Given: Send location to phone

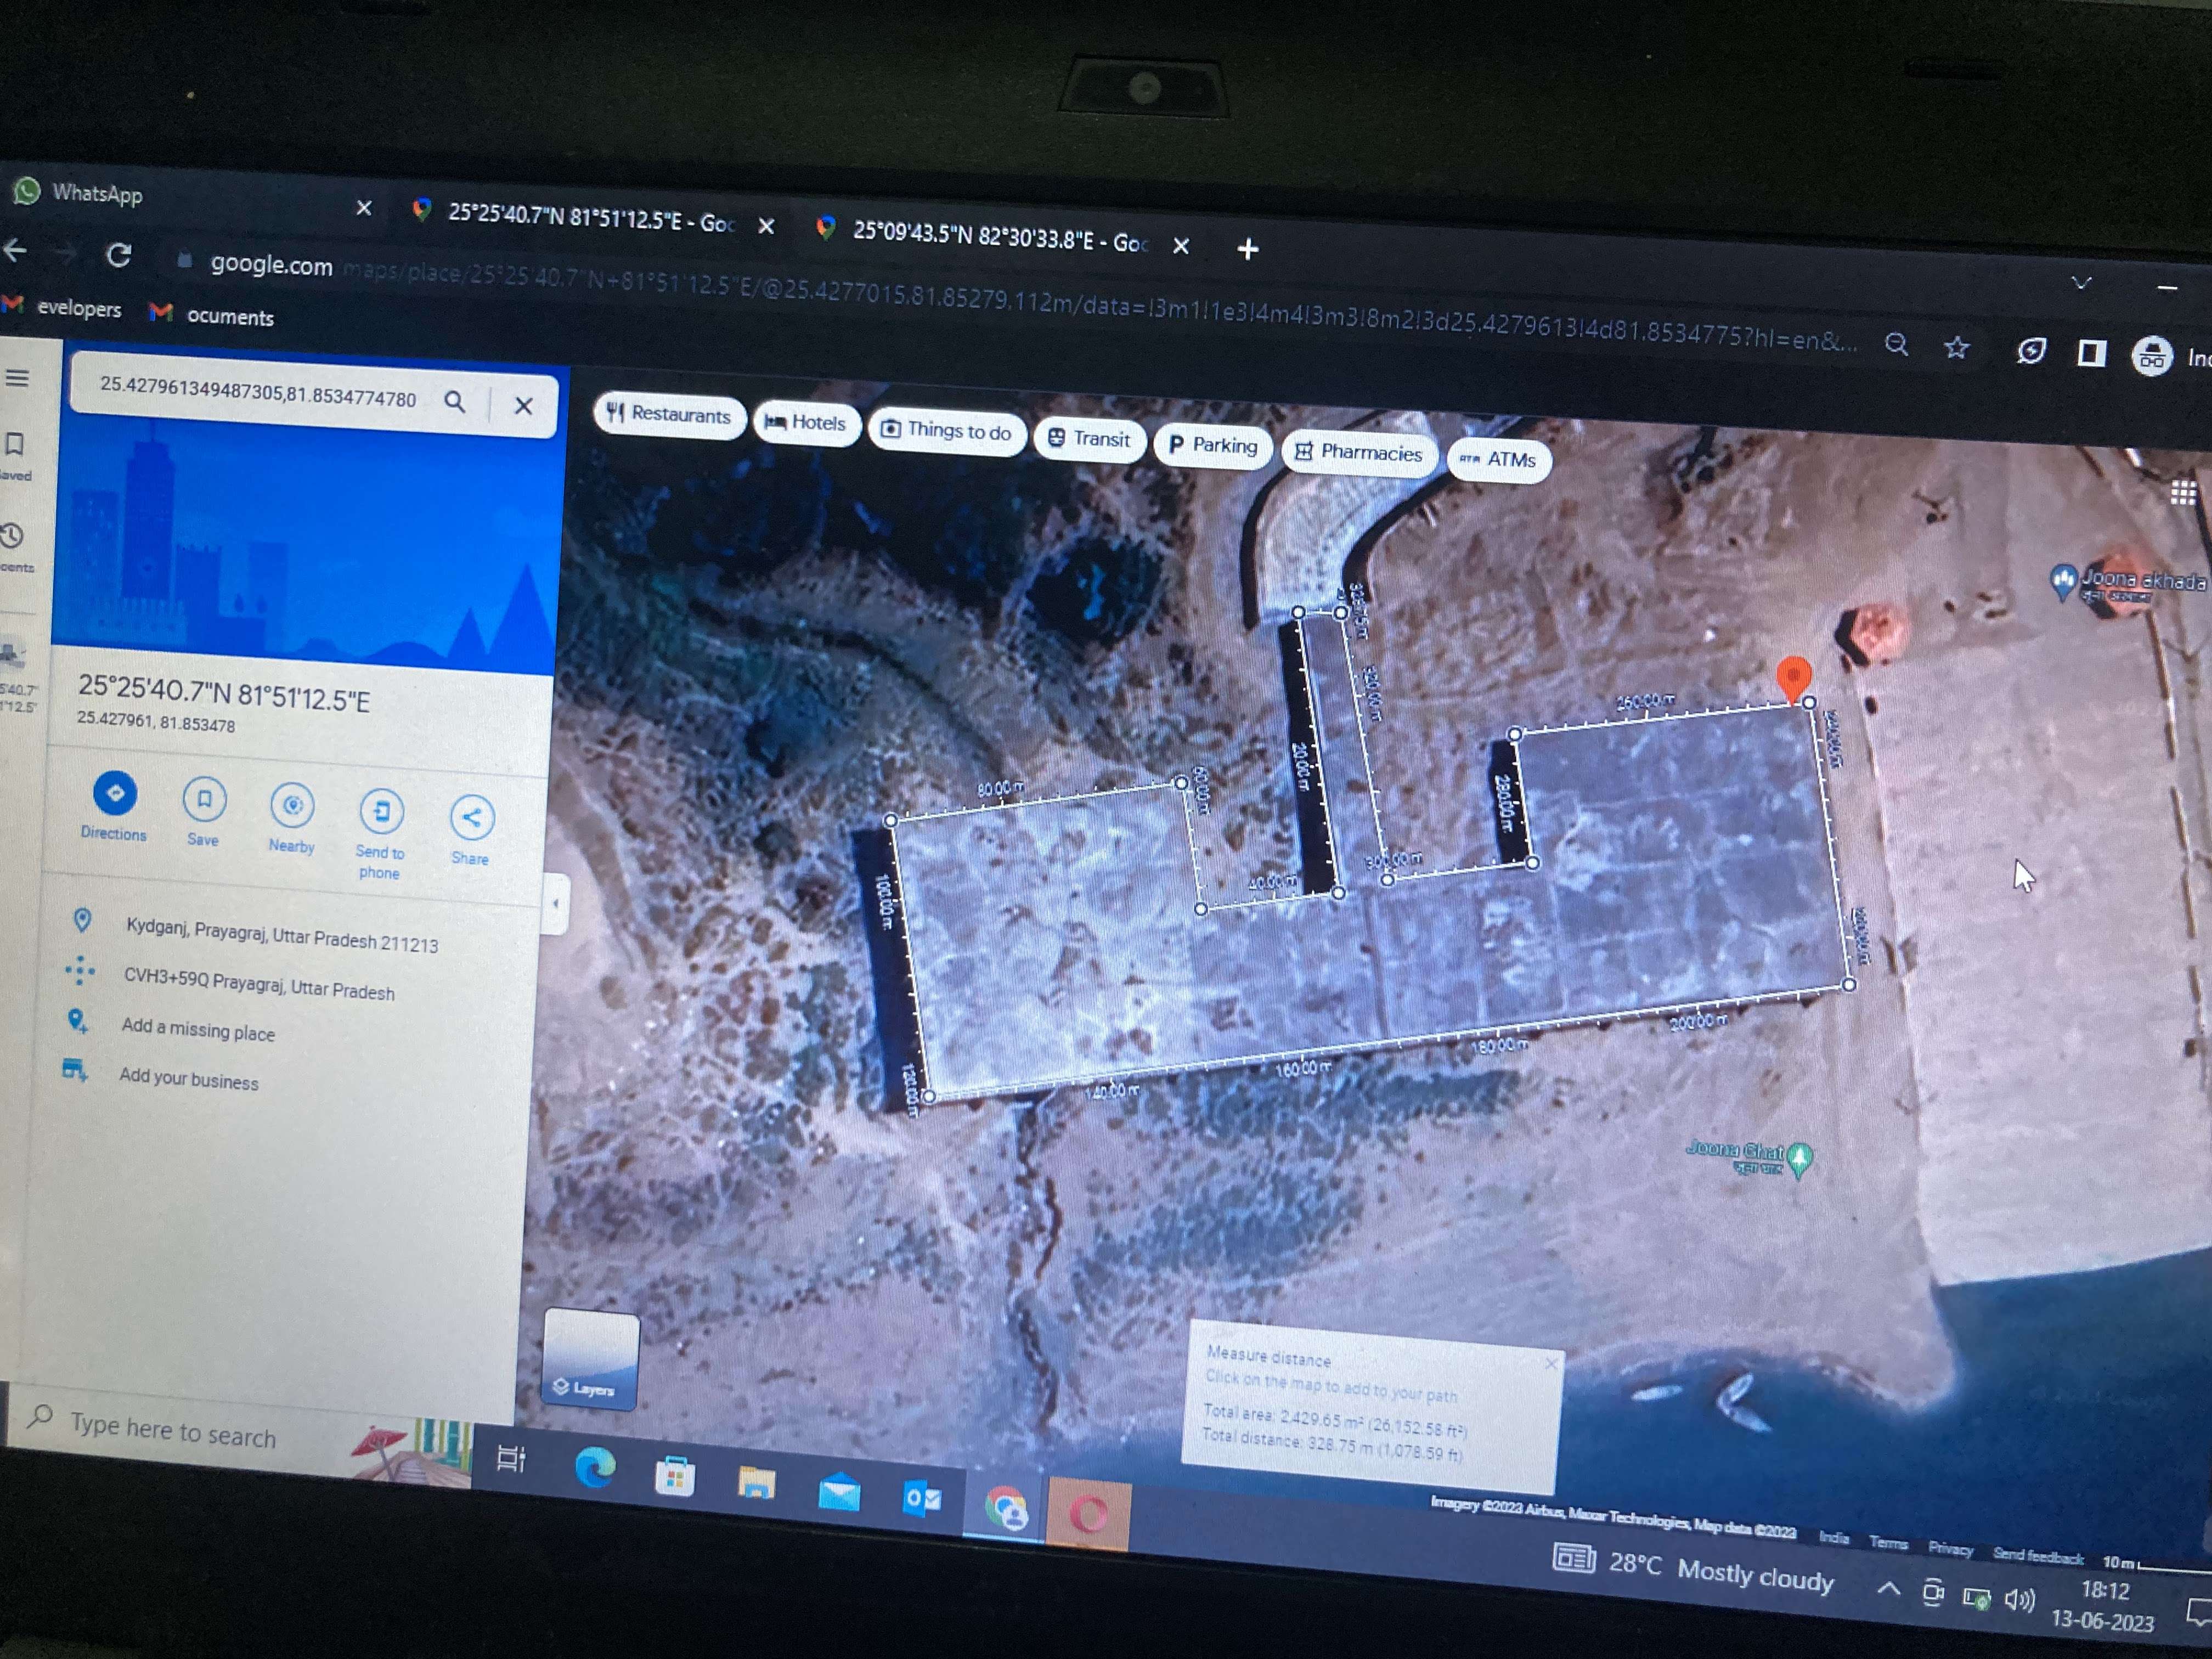Looking at the screenshot, I should pos(380,835).
